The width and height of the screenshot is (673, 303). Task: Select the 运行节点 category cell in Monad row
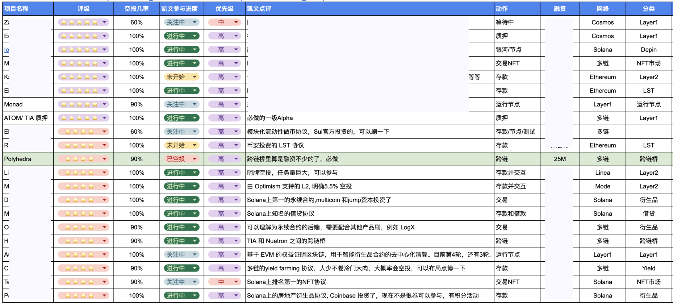pos(649,104)
